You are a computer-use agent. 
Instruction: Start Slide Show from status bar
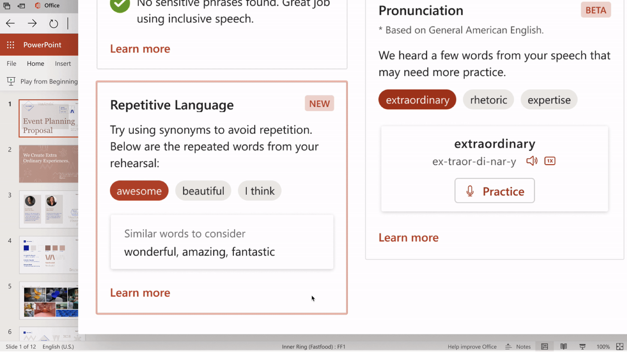[582, 347]
